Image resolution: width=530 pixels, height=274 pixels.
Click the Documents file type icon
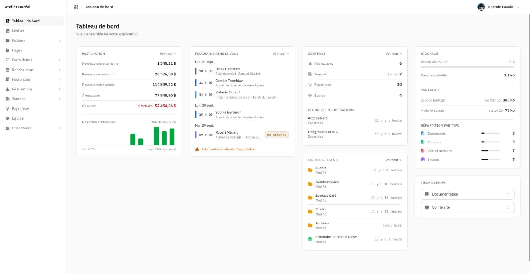pyautogui.click(x=423, y=134)
